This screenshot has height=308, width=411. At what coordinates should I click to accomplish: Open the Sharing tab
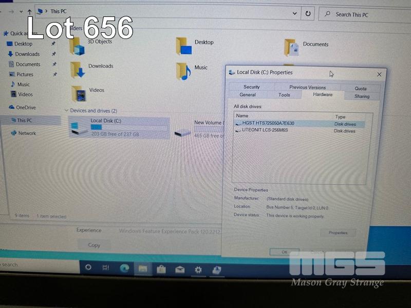coord(362,96)
